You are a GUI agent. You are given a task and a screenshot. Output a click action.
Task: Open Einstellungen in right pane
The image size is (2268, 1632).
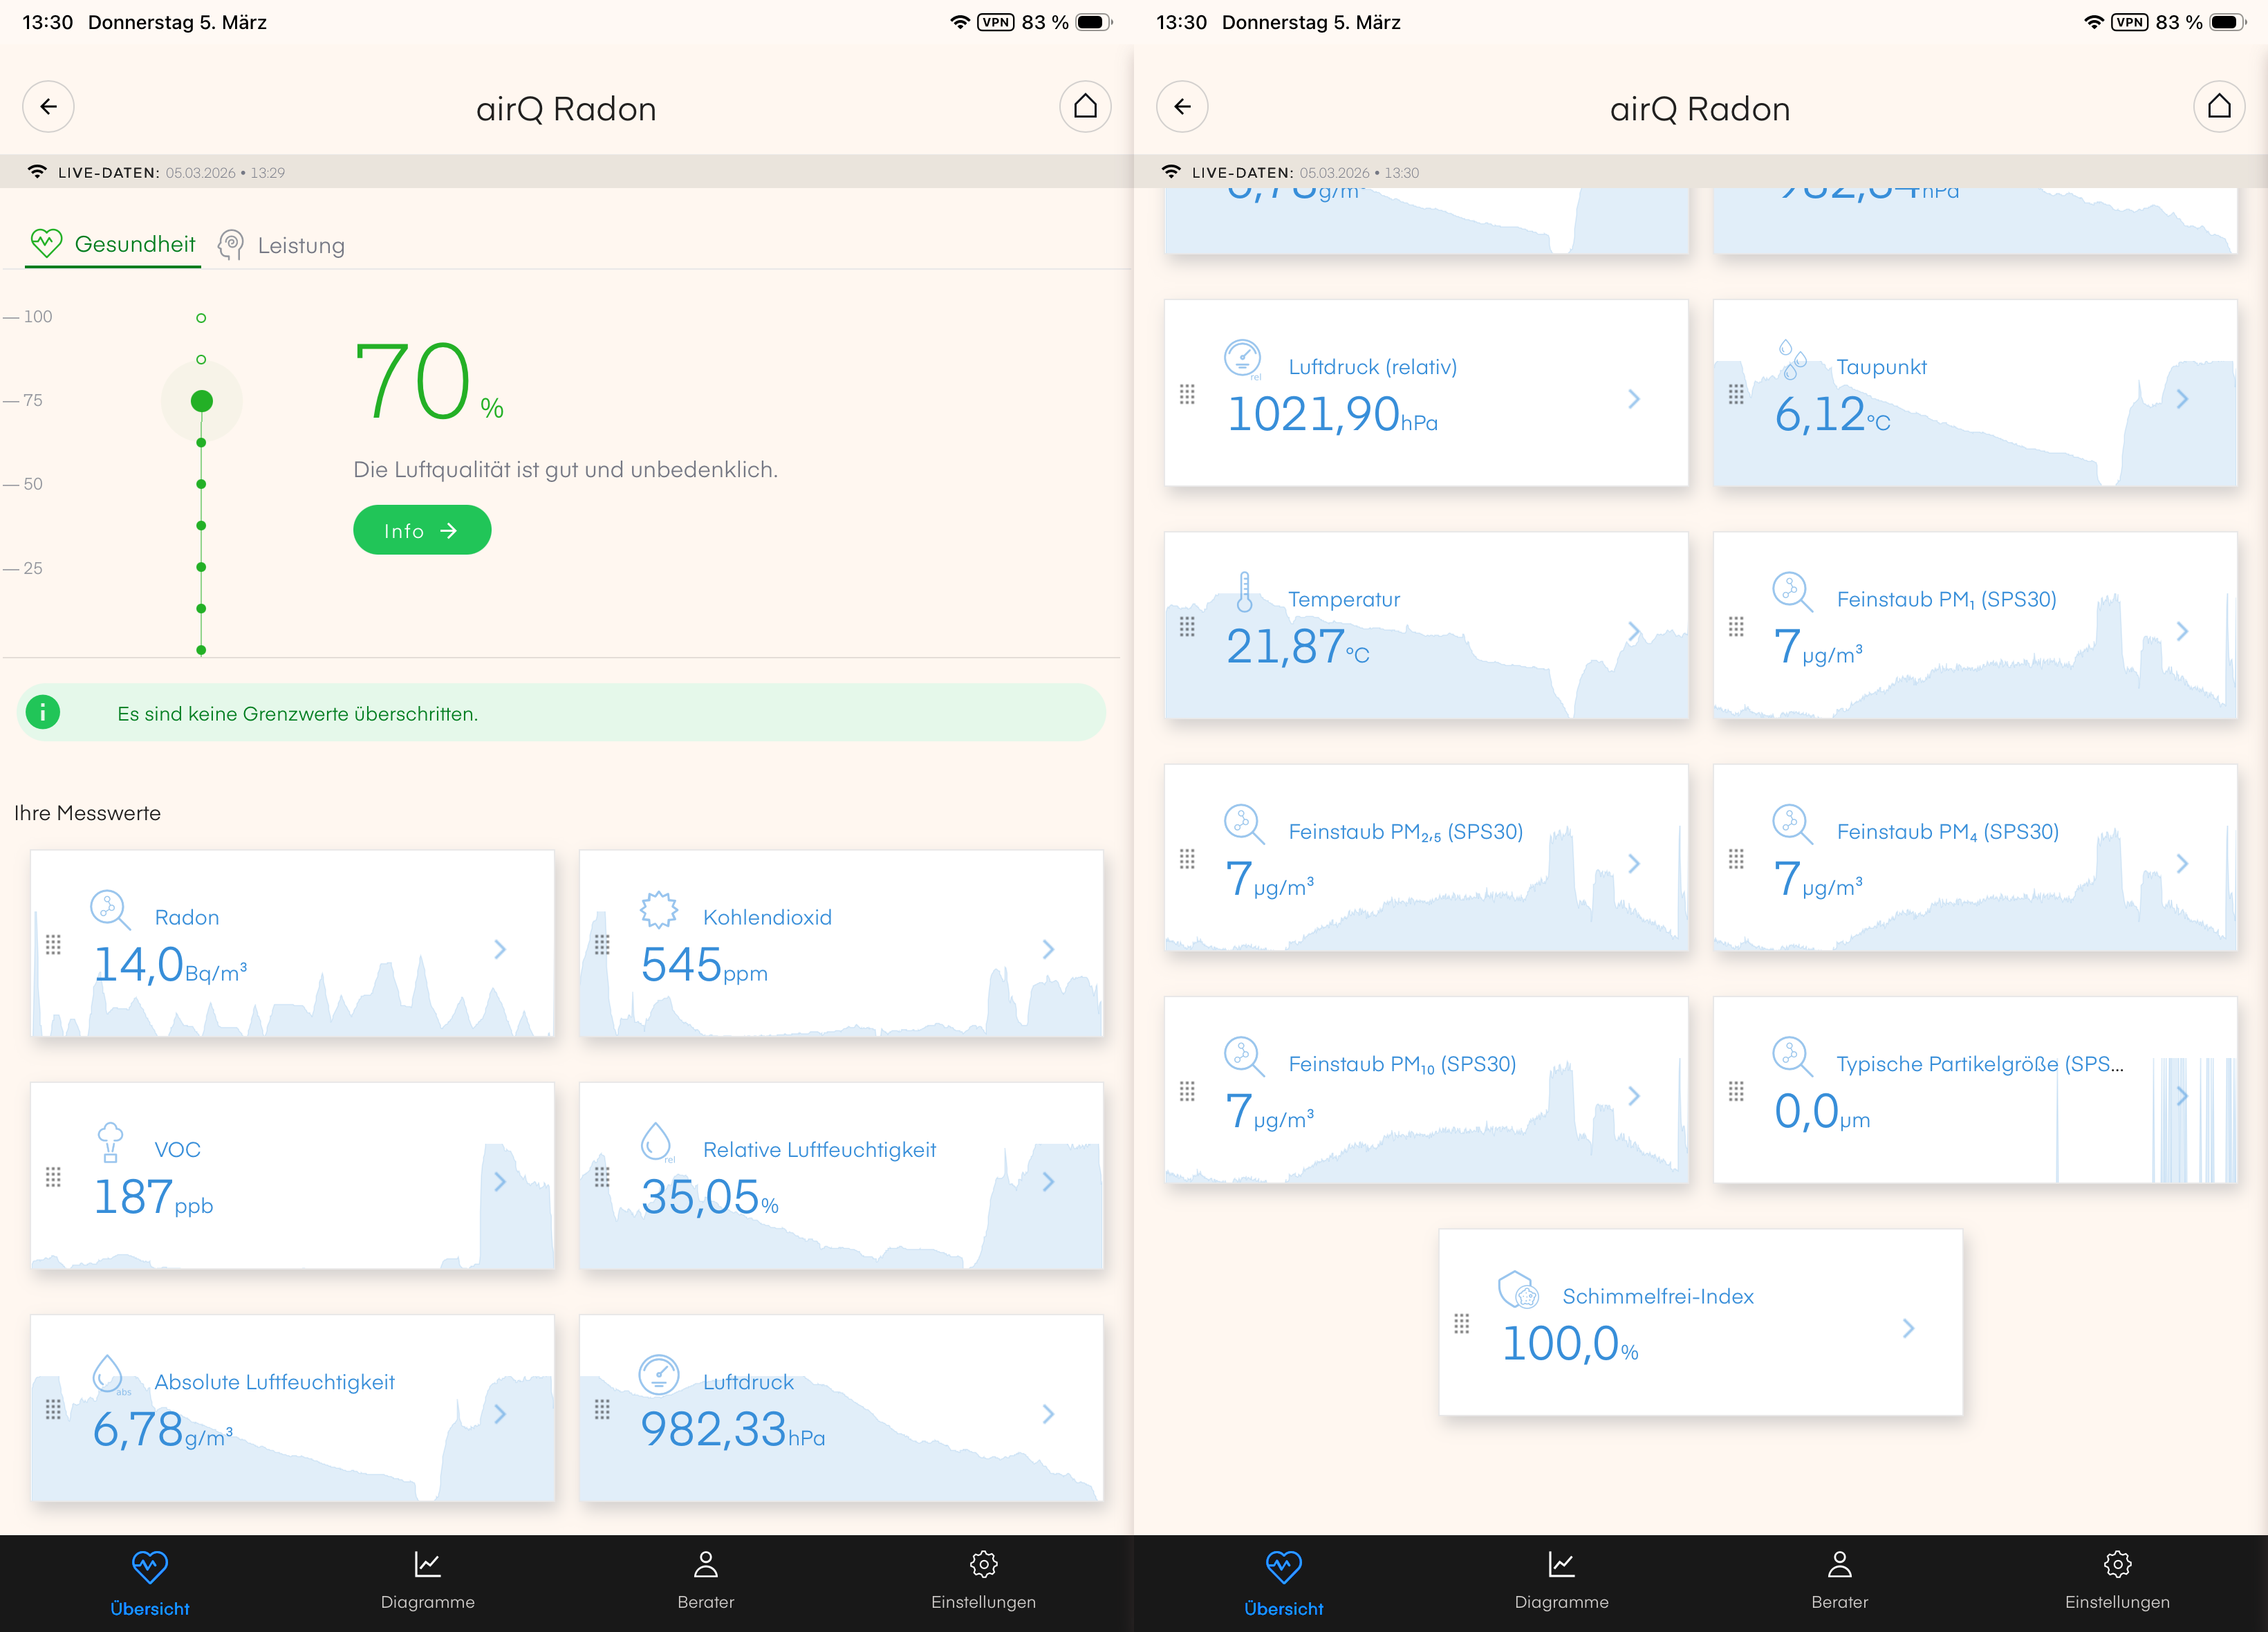(2117, 1580)
